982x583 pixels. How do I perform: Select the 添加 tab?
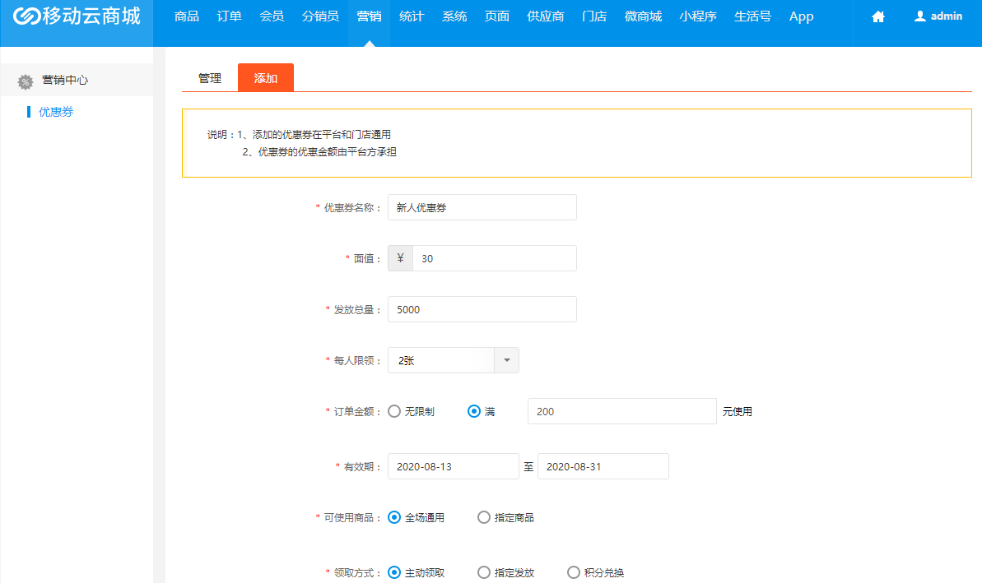click(x=265, y=78)
